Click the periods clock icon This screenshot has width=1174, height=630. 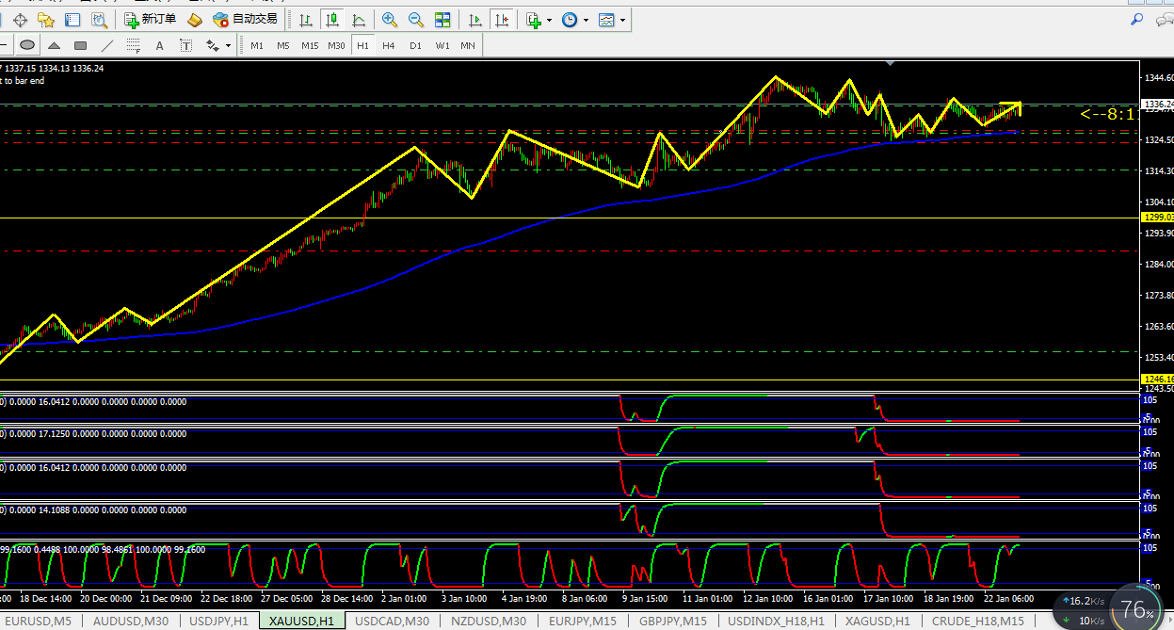point(570,20)
